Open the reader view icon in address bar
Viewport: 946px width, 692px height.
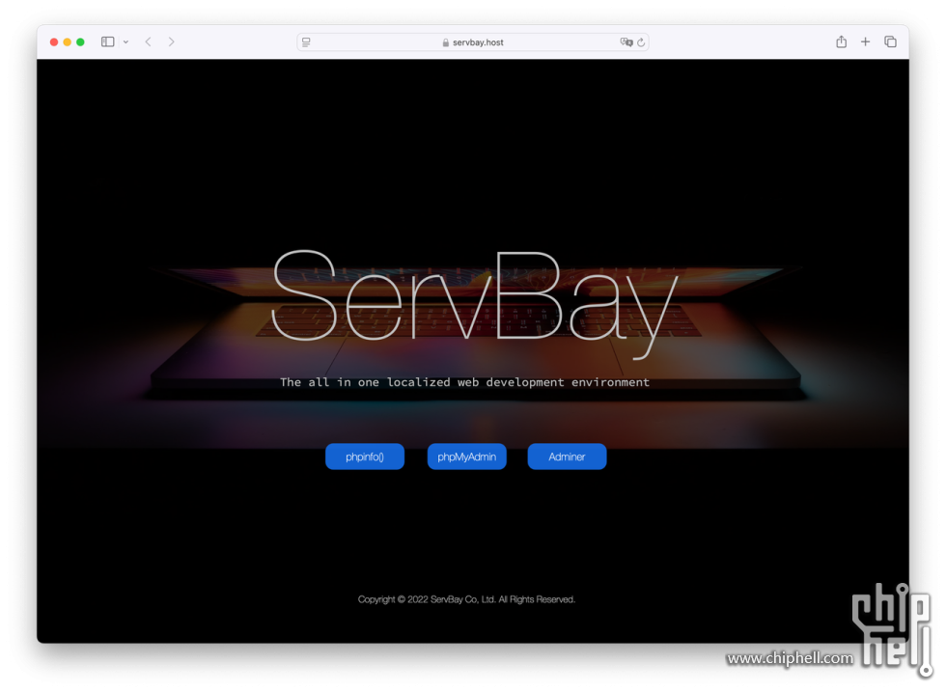pos(307,42)
